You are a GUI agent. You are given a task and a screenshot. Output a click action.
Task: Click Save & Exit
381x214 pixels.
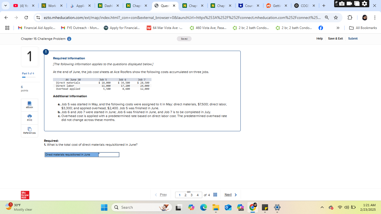tap(336, 39)
